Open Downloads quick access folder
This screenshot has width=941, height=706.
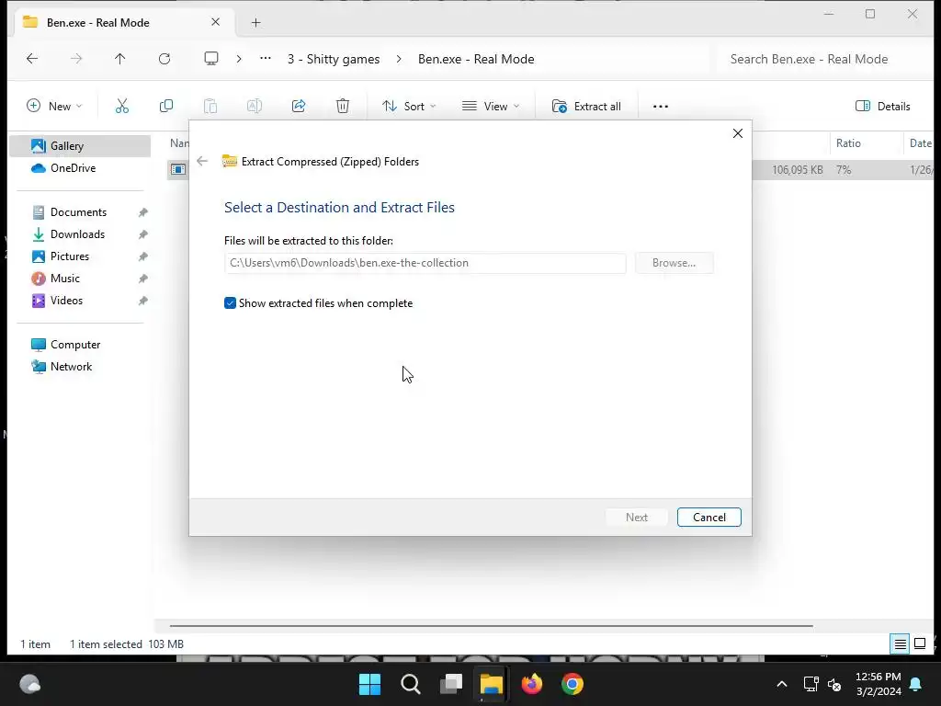pos(77,234)
